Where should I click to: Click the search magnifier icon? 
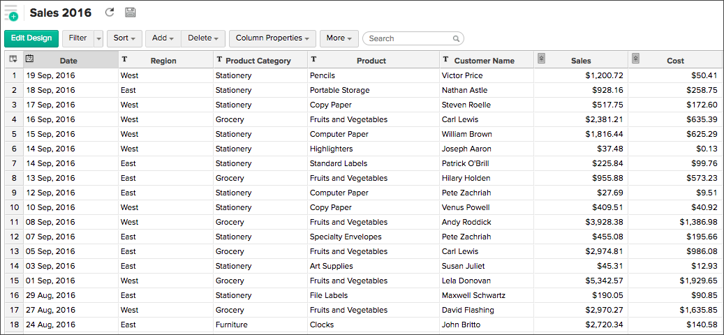tap(457, 39)
